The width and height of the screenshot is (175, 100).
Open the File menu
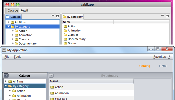(7, 57)
